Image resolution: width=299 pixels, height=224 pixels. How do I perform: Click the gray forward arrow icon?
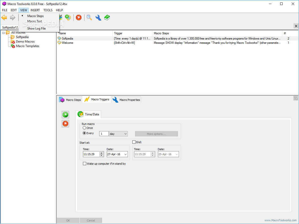click(x=13, y=18)
